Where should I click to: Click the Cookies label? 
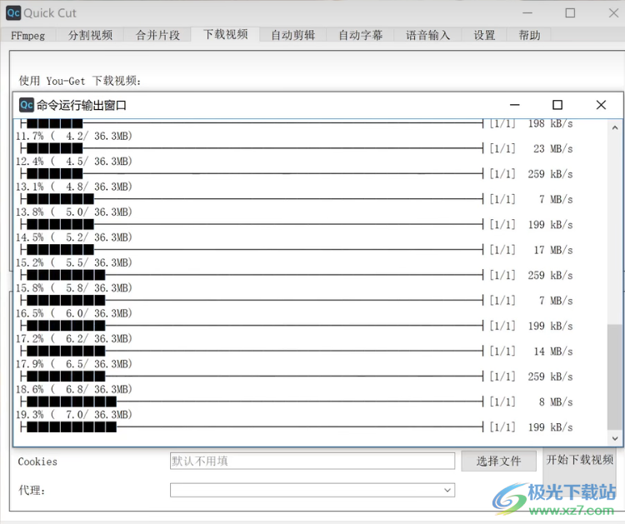click(x=37, y=462)
